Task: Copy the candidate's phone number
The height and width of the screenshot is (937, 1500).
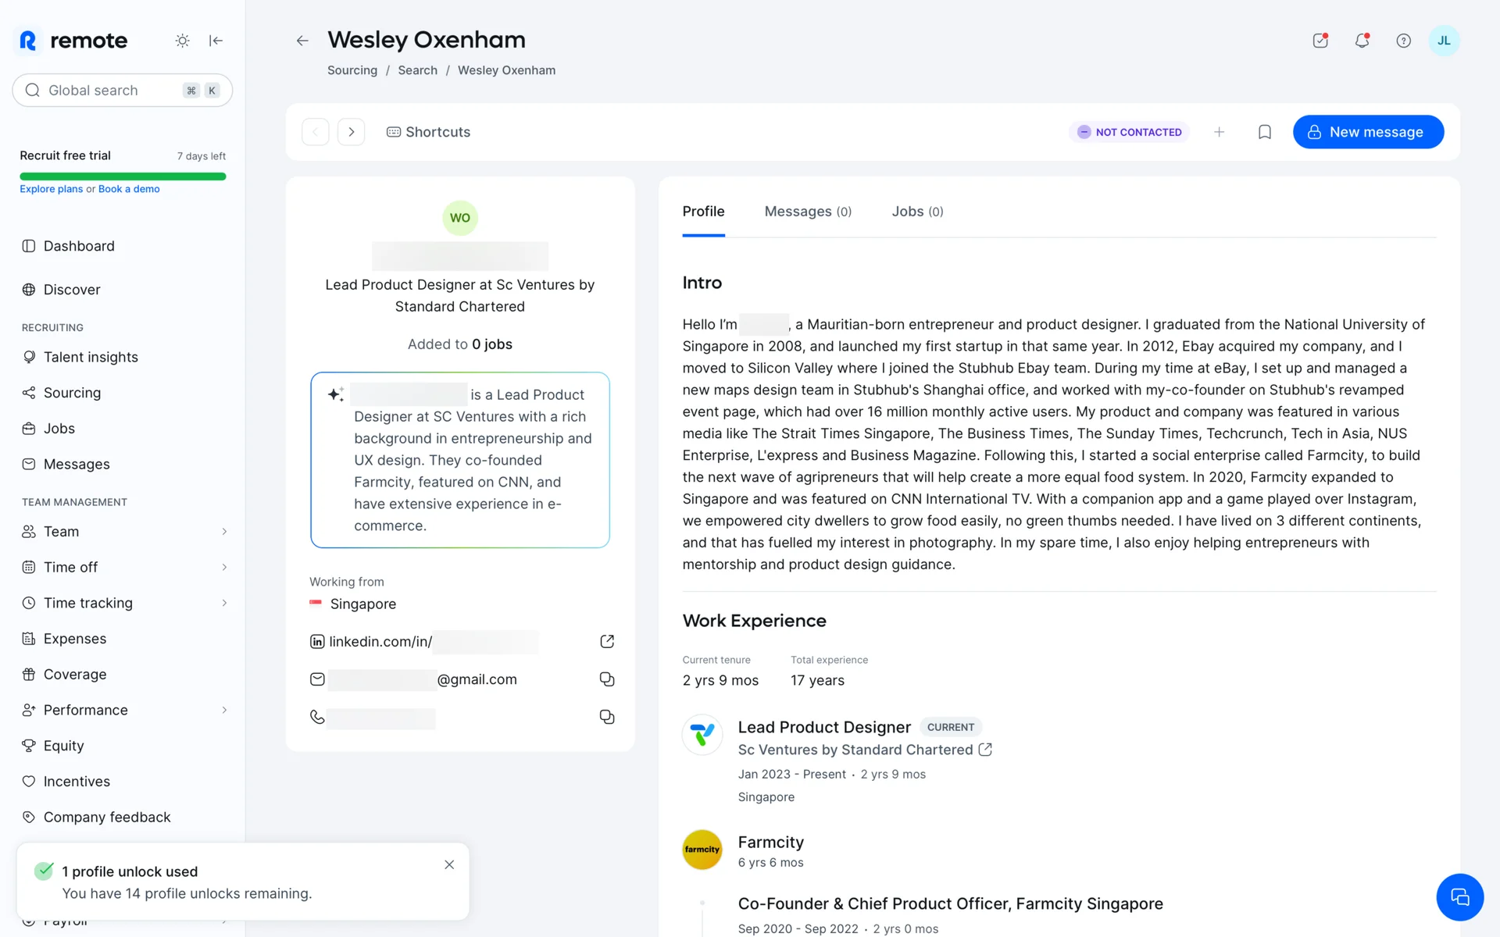Action: coord(607,717)
